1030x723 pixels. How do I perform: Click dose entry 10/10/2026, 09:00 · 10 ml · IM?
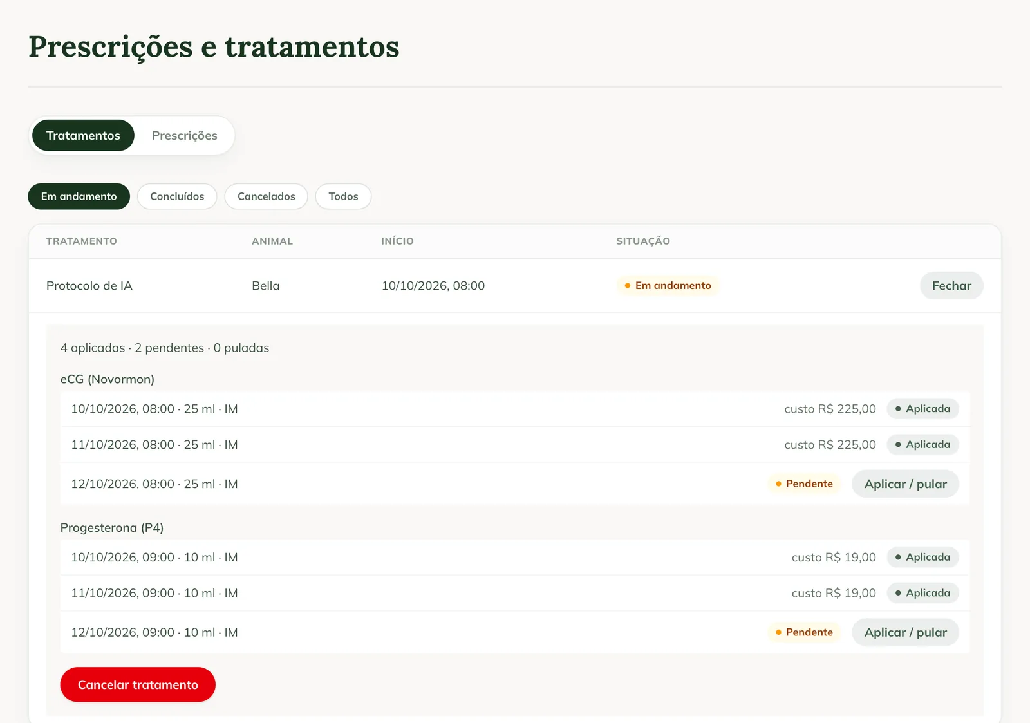tap(154, 558)
